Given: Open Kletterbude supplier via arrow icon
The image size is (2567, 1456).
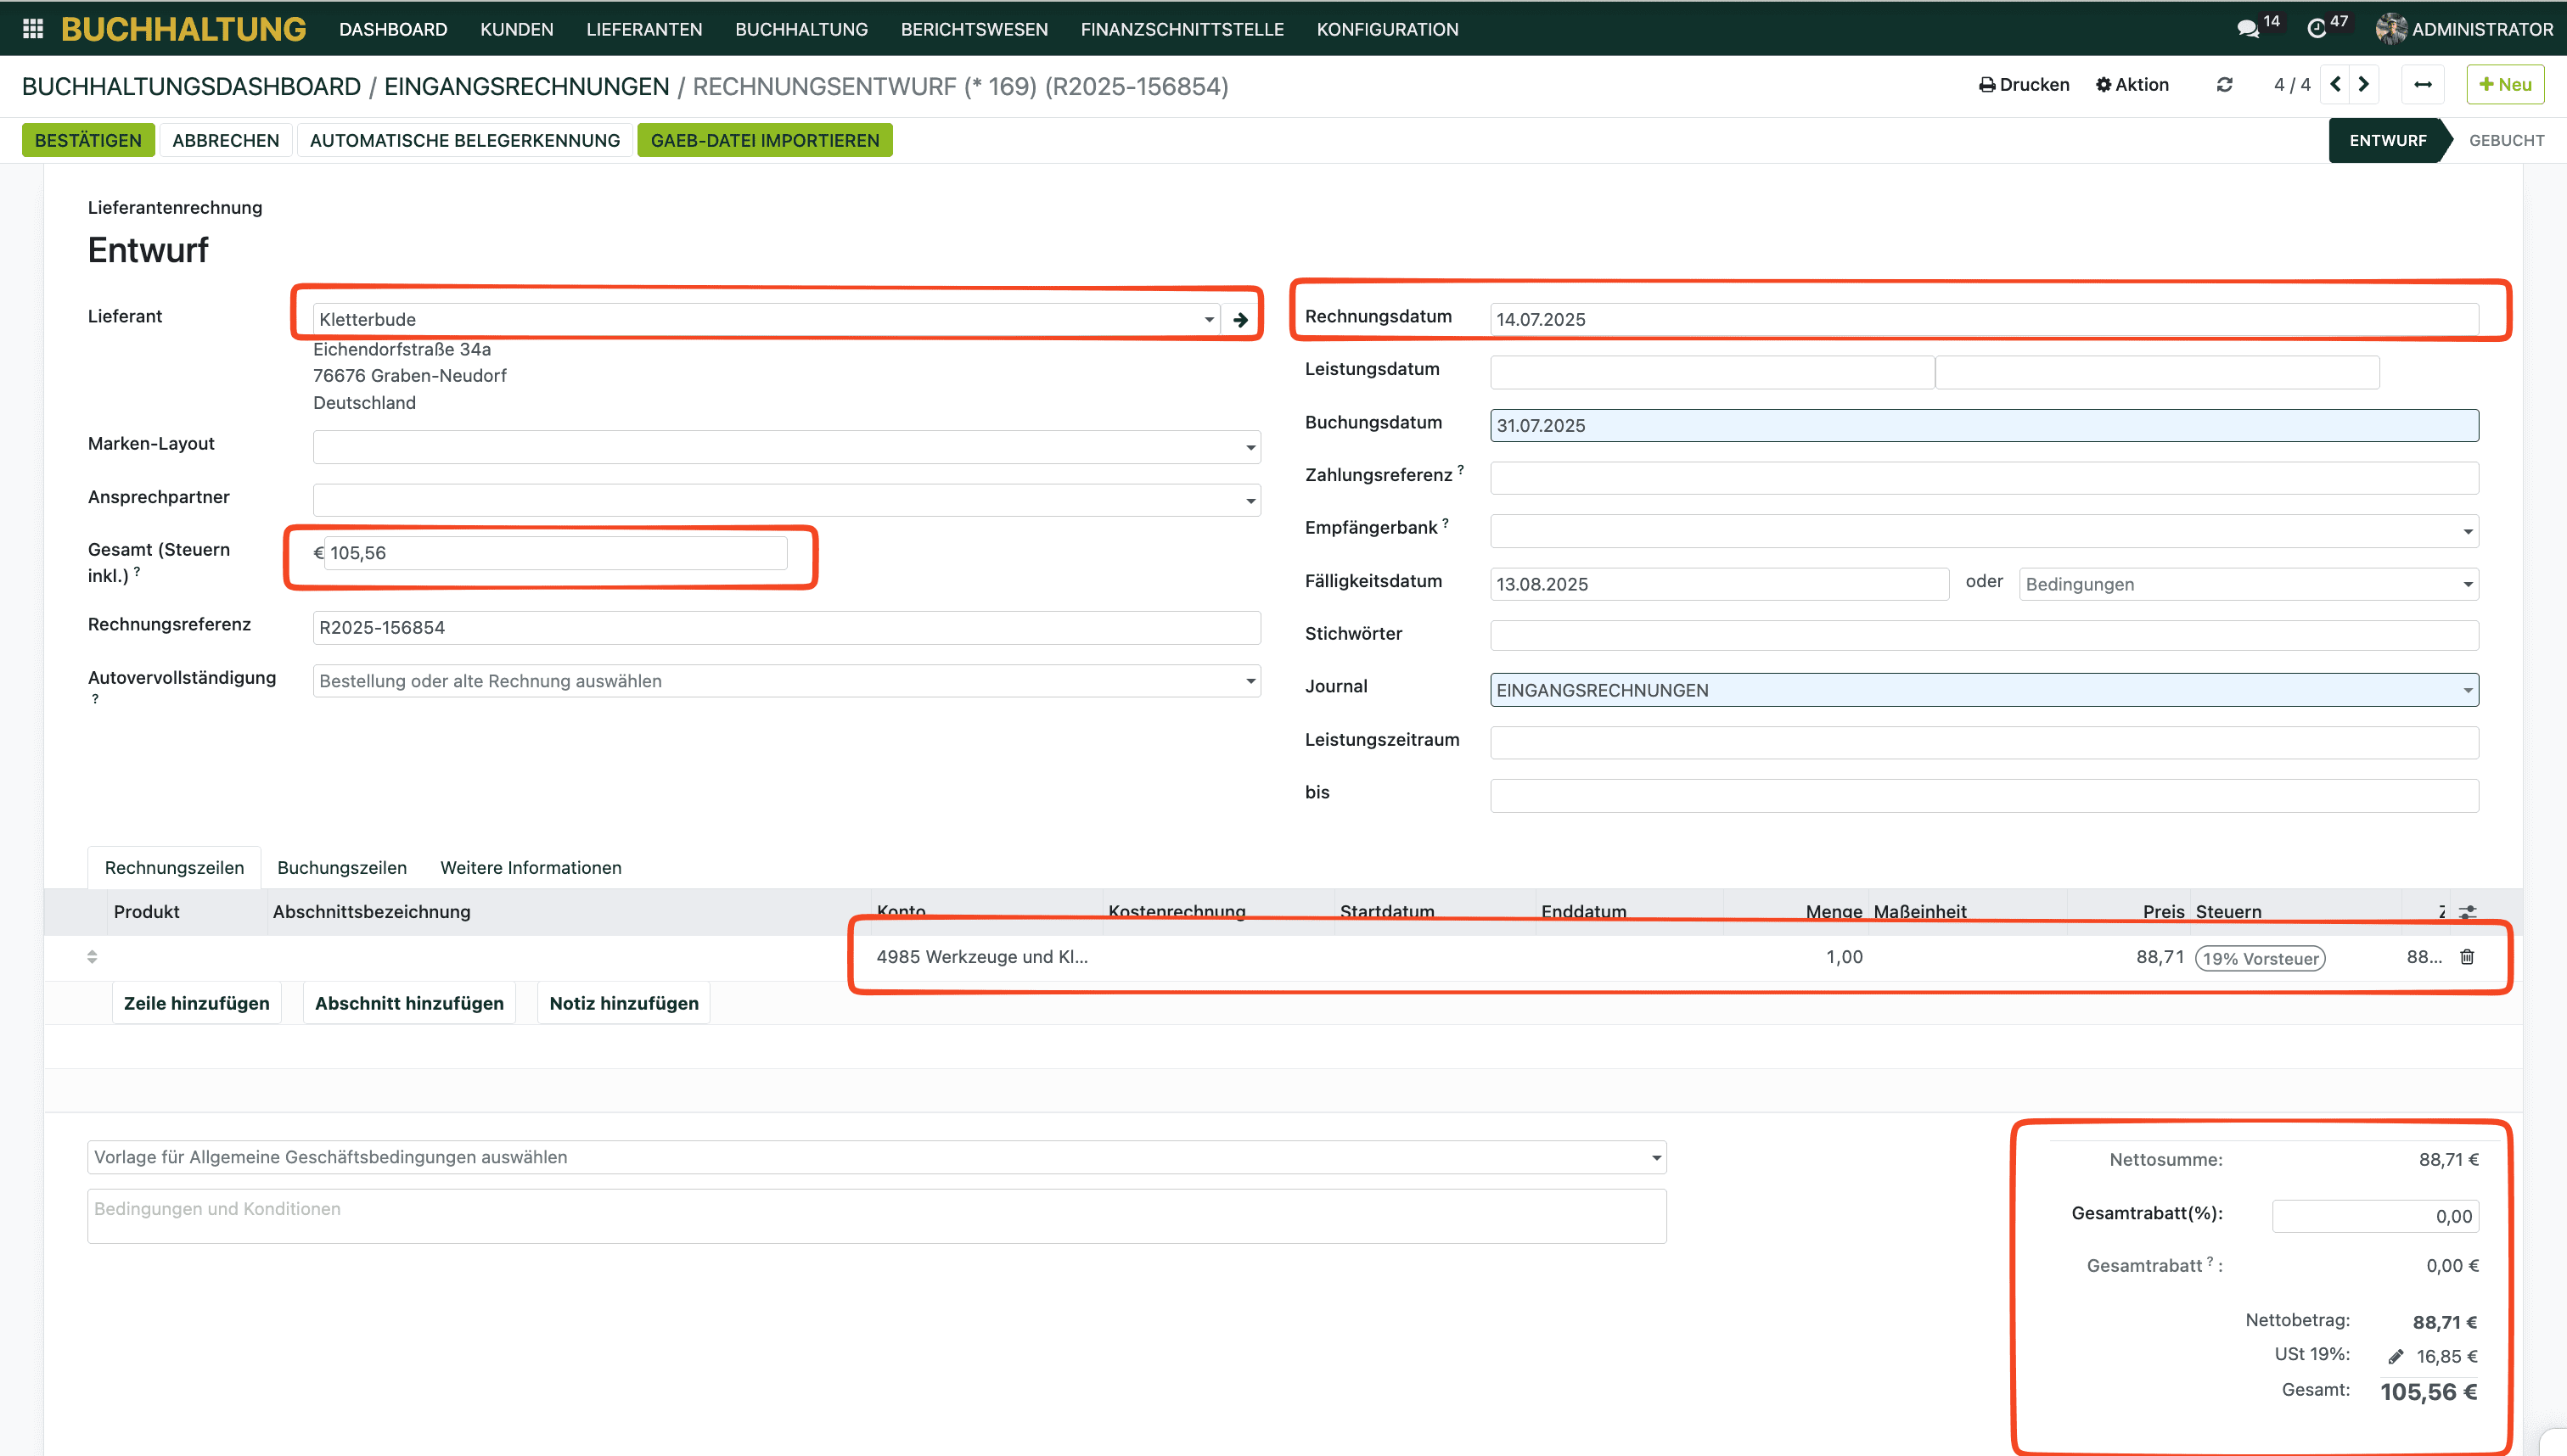Looking at the screenshot, I should (x=1240, y=320).
